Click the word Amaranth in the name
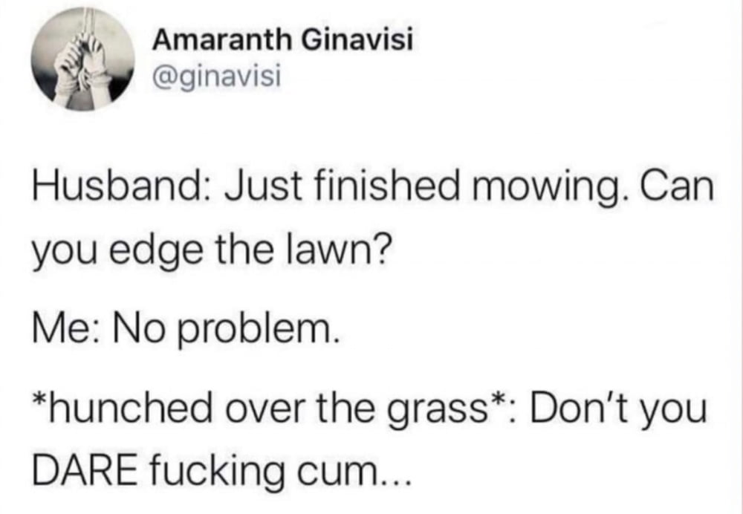The height and width of the screenshot is (514, 743). tap(221, 41)
